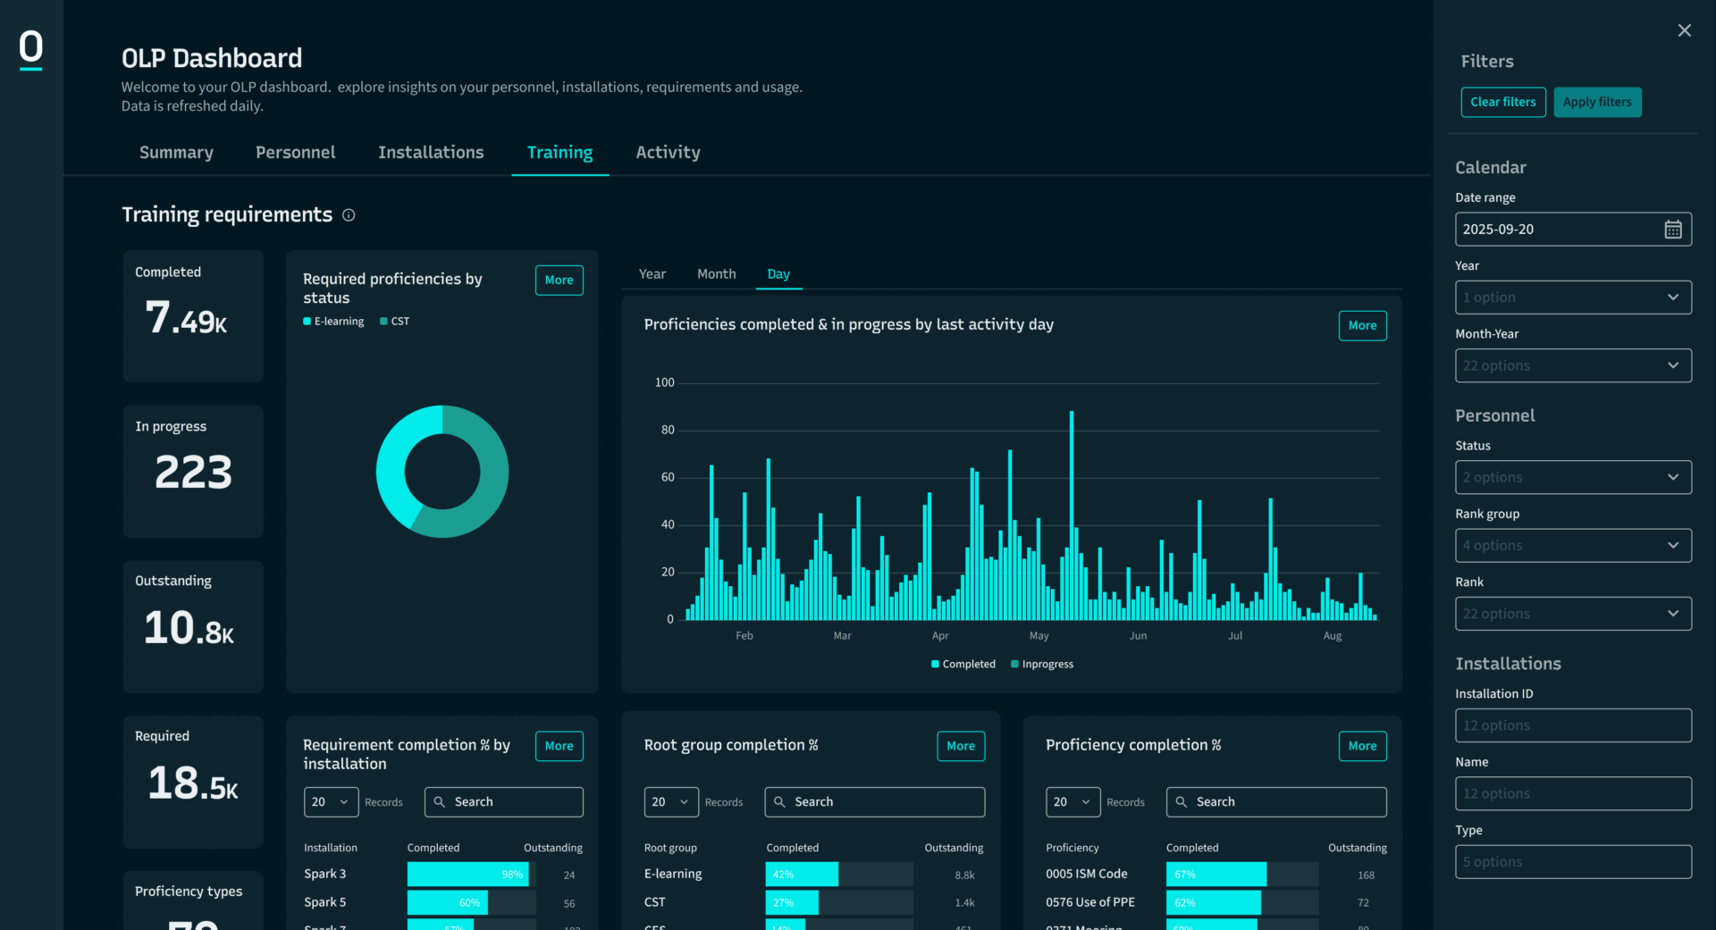
Task: Click the info icon beside Training requirements
Action: coord(349,215)
